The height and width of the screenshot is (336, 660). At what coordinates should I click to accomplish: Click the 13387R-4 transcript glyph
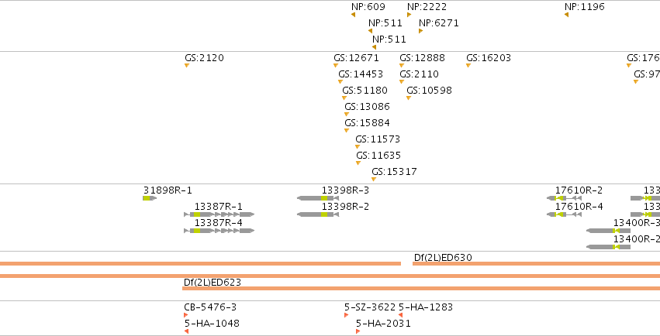pos(219,231)
